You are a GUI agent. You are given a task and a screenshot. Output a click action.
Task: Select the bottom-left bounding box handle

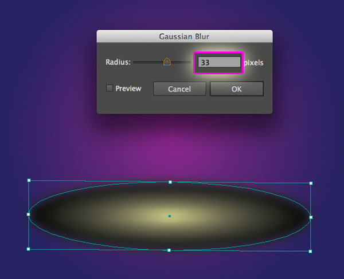(x=28, y=249)
